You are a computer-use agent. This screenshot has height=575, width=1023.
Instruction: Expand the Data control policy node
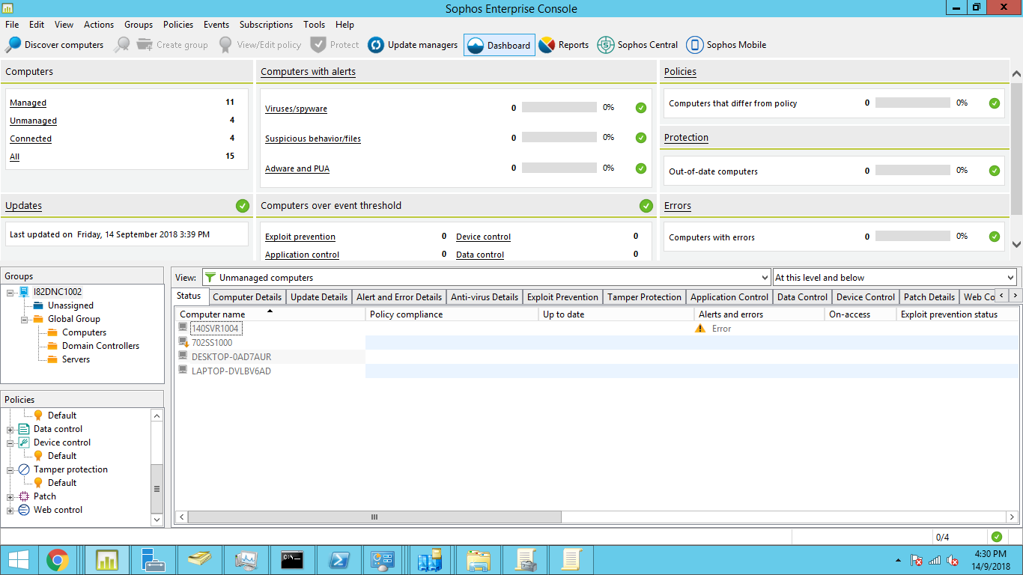[10, 429]
